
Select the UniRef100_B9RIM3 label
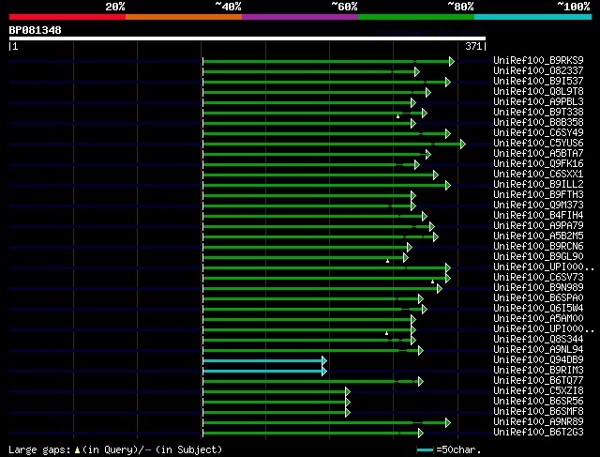[x=538, y=370]
